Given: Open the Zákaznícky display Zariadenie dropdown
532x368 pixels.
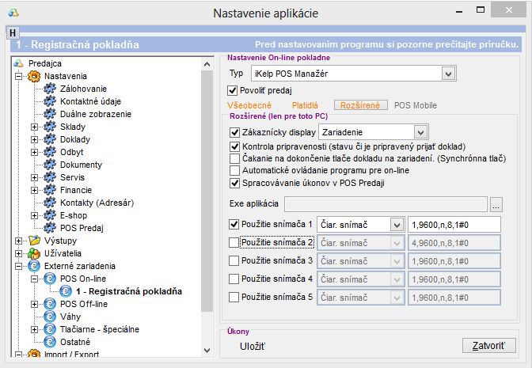Looking at the screenshot, I should click(420, 132).
